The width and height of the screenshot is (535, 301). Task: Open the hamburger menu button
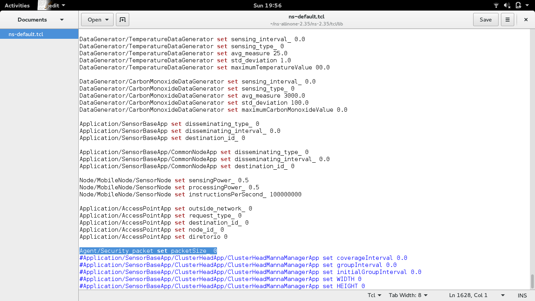click(508, 20)
